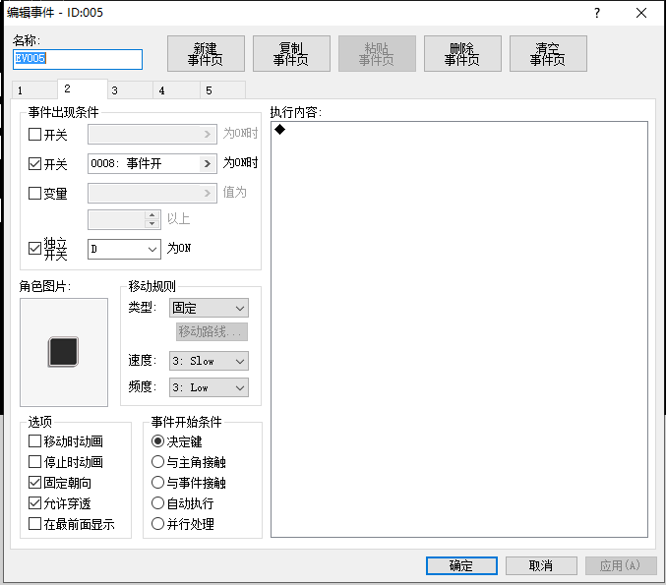Open the 独立开关 D dropdown

pos(124,249)
